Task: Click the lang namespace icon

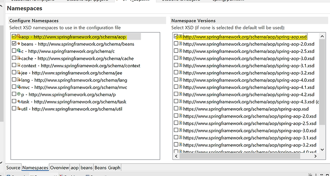Action: (x=19, y=80)
